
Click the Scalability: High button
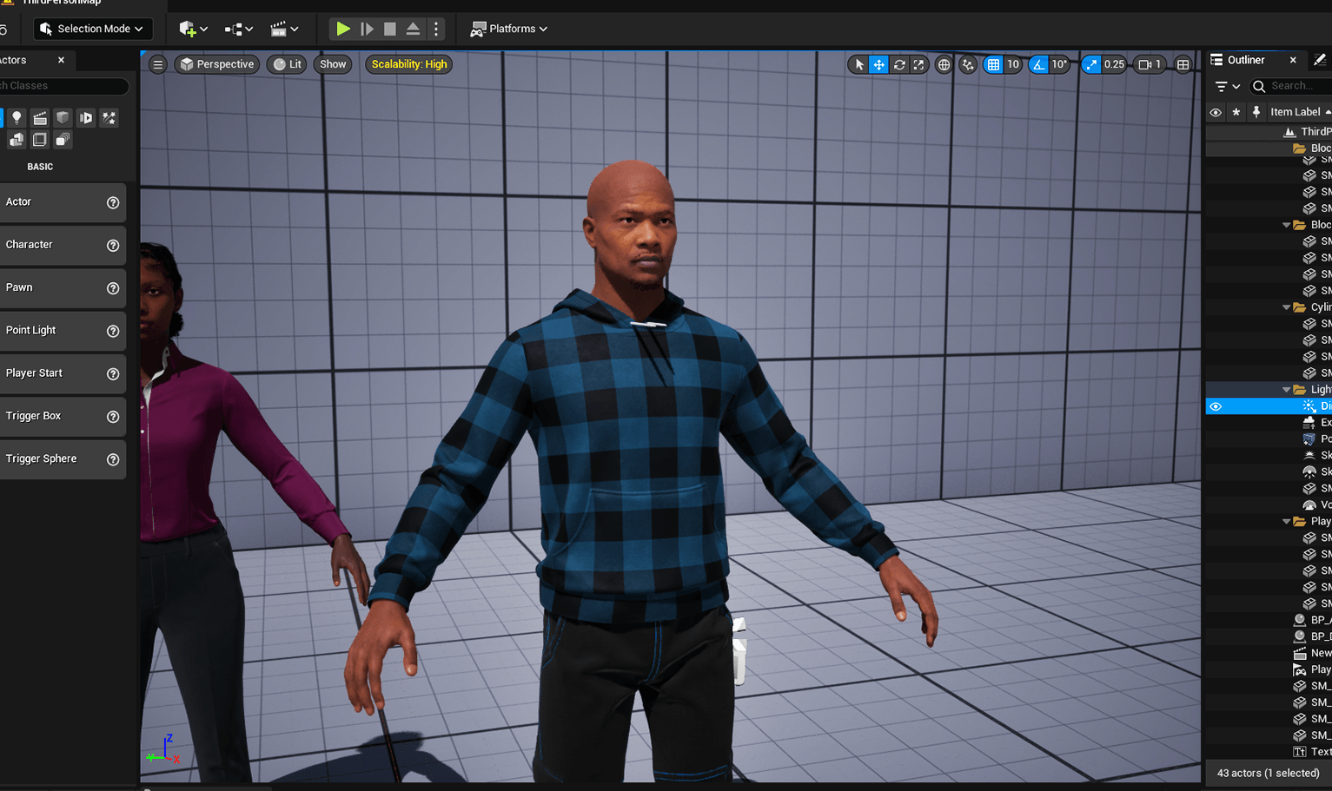408,63
